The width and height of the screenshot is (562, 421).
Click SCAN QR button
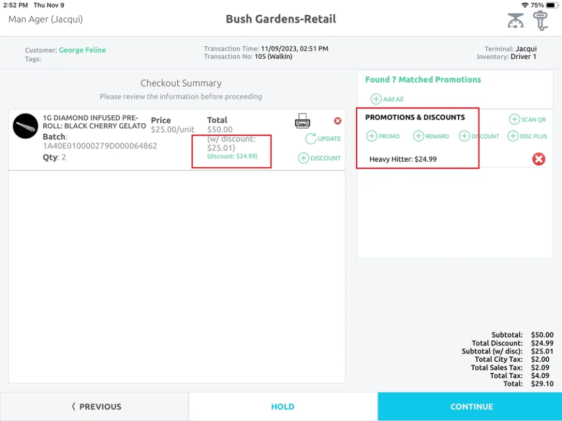click(x=527, y=120)
